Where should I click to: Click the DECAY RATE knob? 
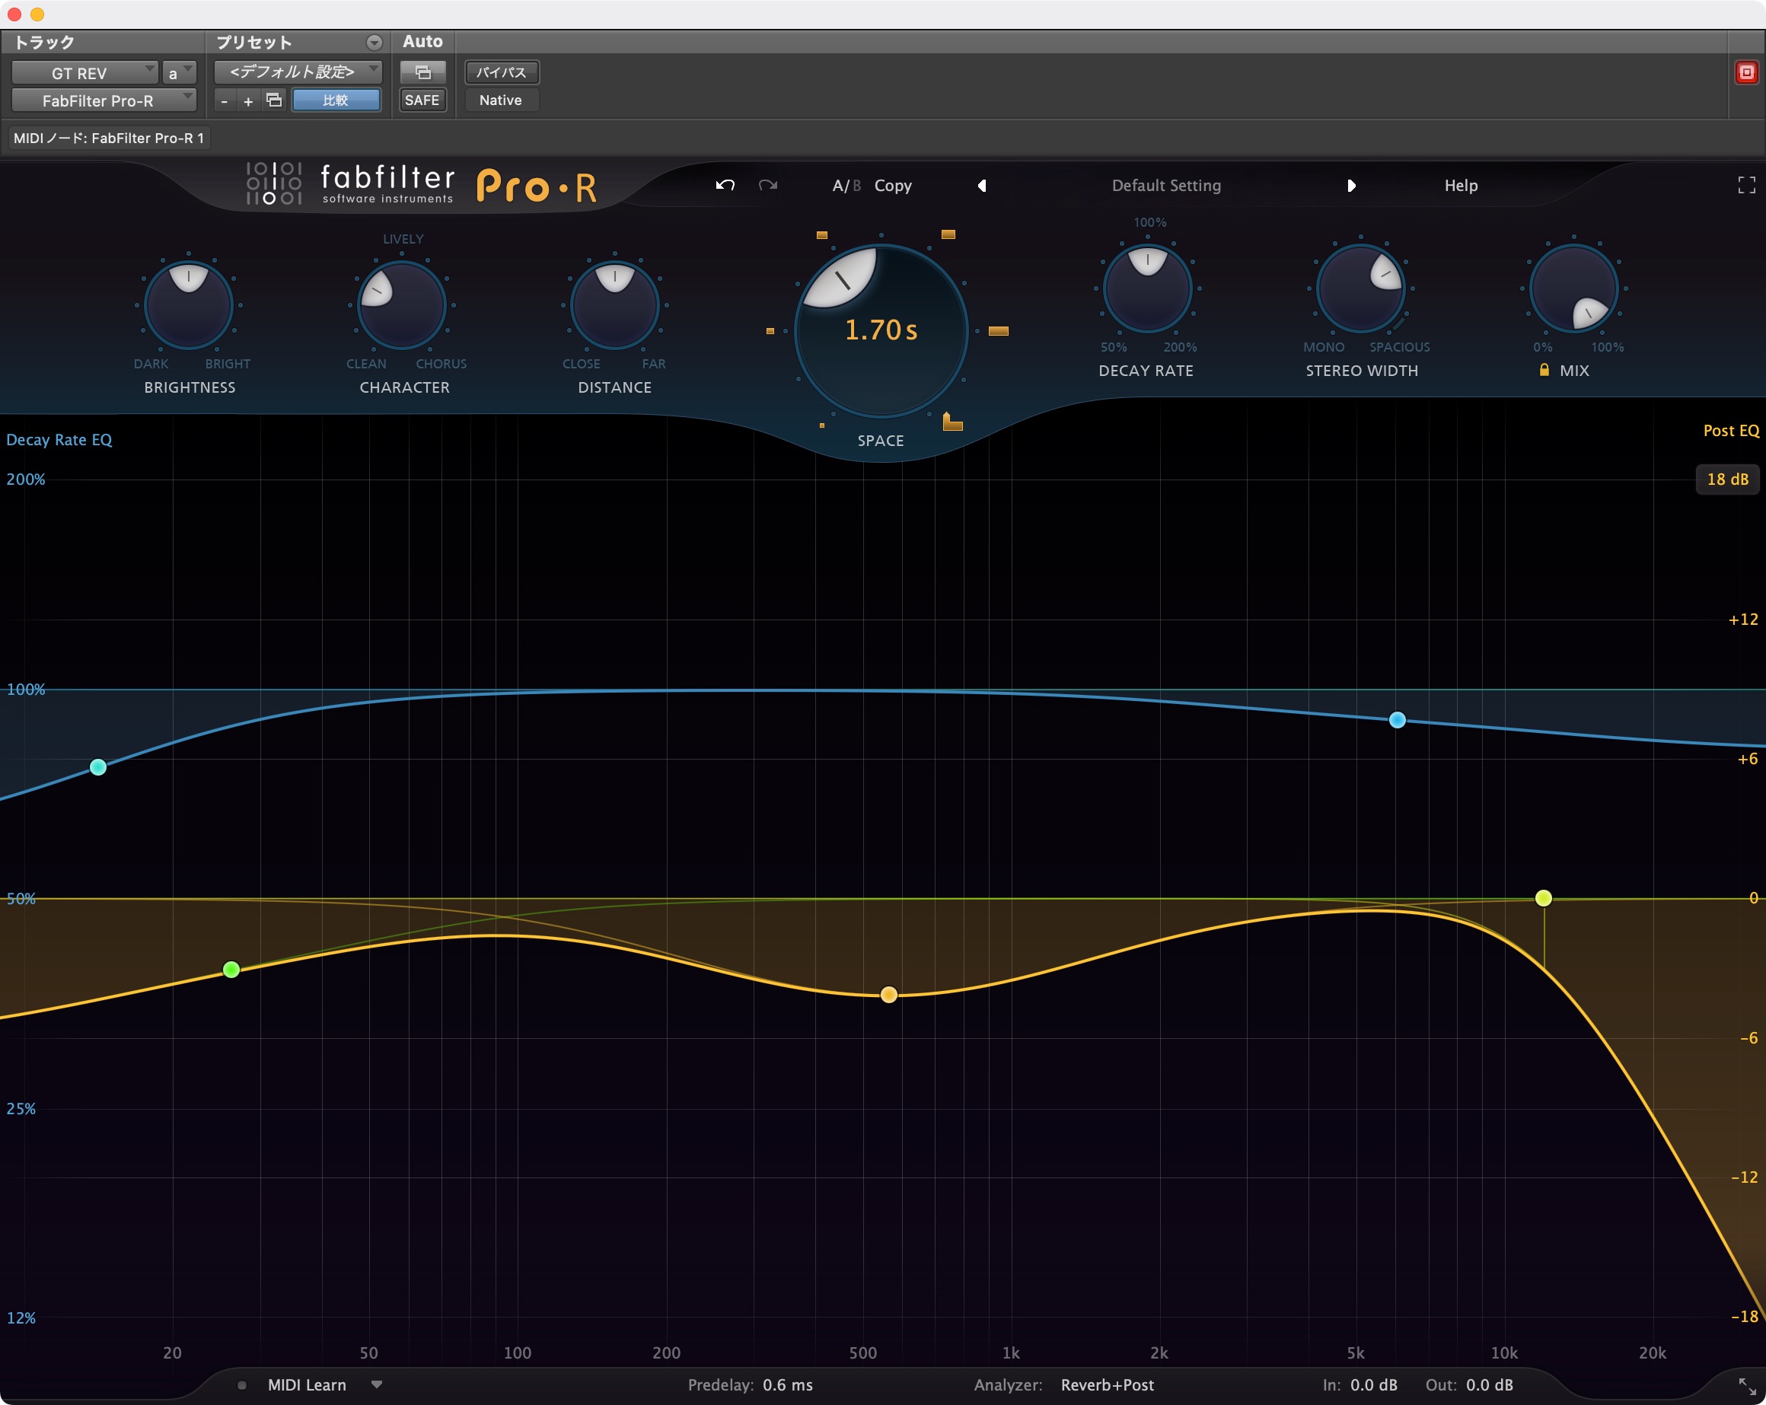[1148, 288]
